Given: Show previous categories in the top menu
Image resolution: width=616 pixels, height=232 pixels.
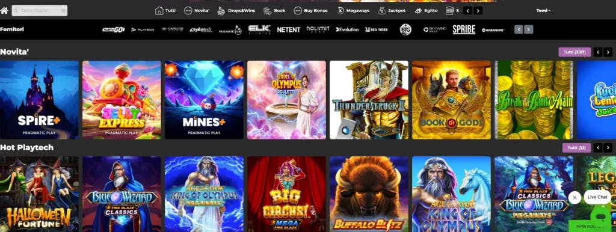Looking at the screenshot, I should [467, 11].
